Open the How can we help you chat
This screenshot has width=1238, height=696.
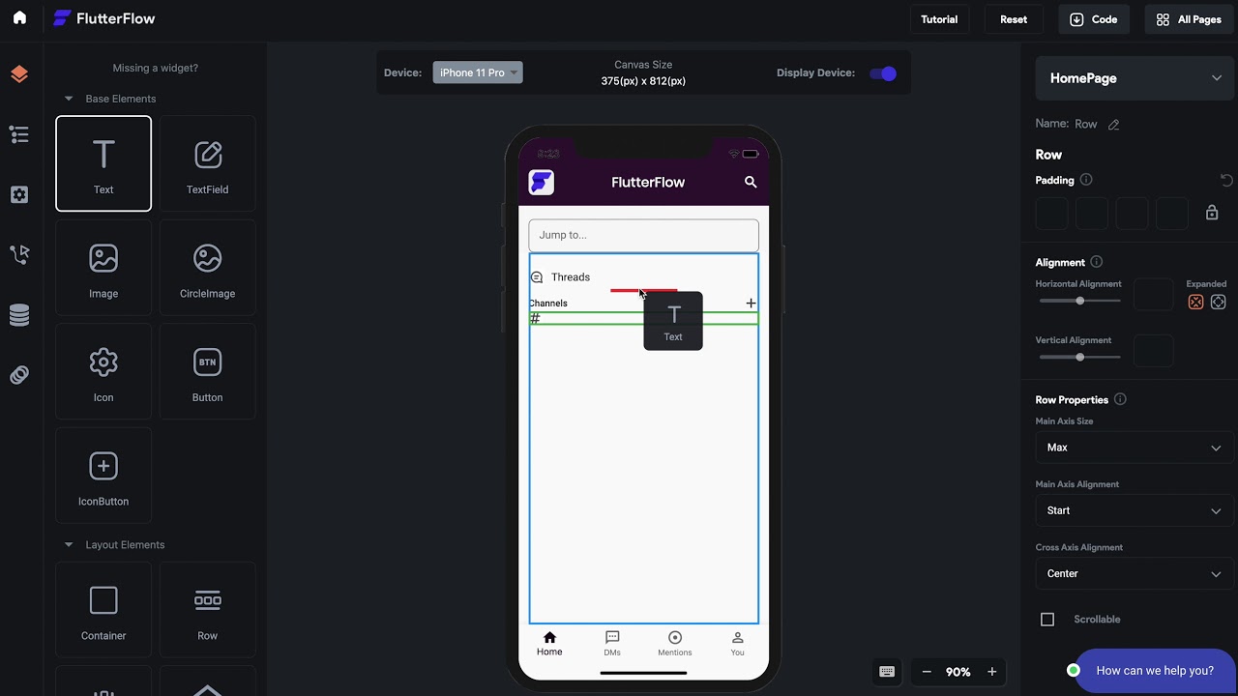pos(1155,671)
